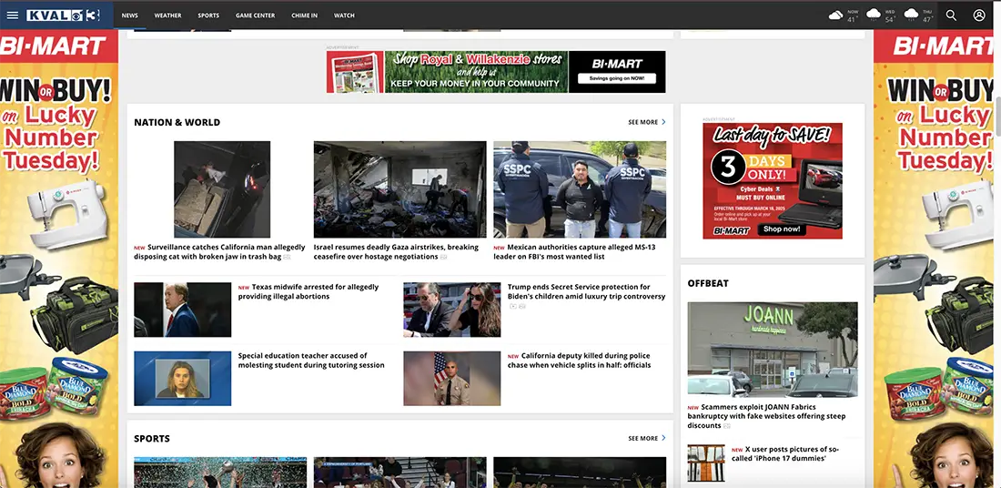Click the NOW 41° weather cloud icon
The image size is (1001, 488).
click(x=835, y=15)
